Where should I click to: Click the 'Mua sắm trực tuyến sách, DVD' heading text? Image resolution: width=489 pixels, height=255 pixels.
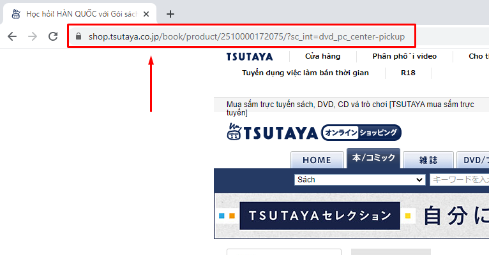pos(350,108)
